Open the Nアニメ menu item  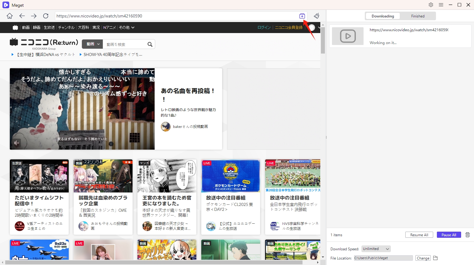tap(109, 28)
